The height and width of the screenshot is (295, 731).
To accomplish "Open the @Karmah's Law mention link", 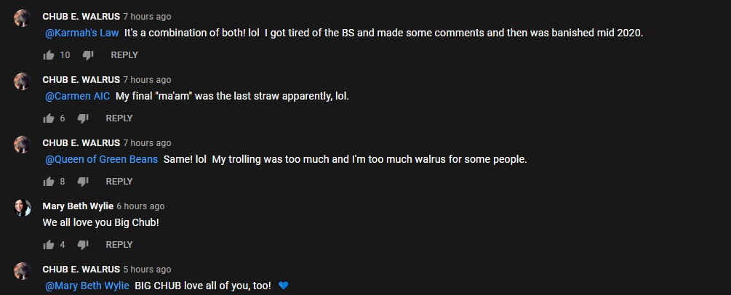I will point(81,33).
